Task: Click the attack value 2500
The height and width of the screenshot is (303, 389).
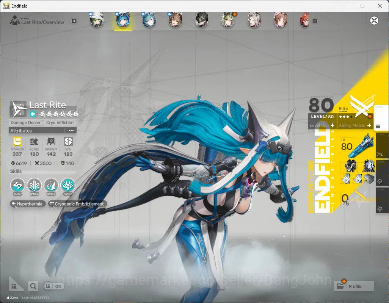Action: [x=43, y=163]
